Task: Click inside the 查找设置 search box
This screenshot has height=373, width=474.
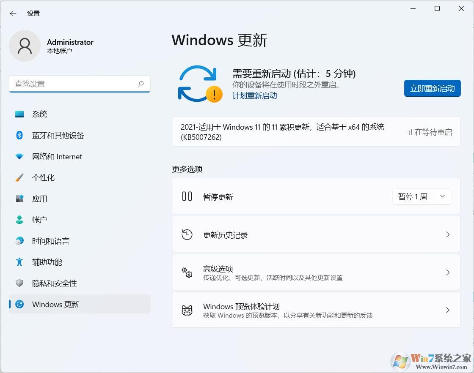Action: point(80,84)
